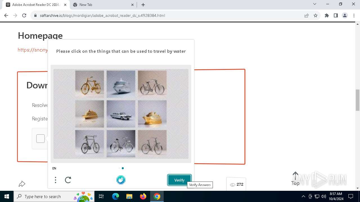The image size is (360, 202).
Task: Launch Firefox from the taskbar
Action: coord(143,196)
